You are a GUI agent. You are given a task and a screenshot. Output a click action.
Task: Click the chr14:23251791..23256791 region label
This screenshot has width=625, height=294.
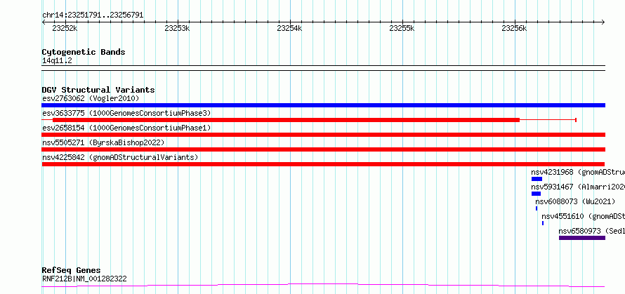pyautogui.click(x=93, y=15)
